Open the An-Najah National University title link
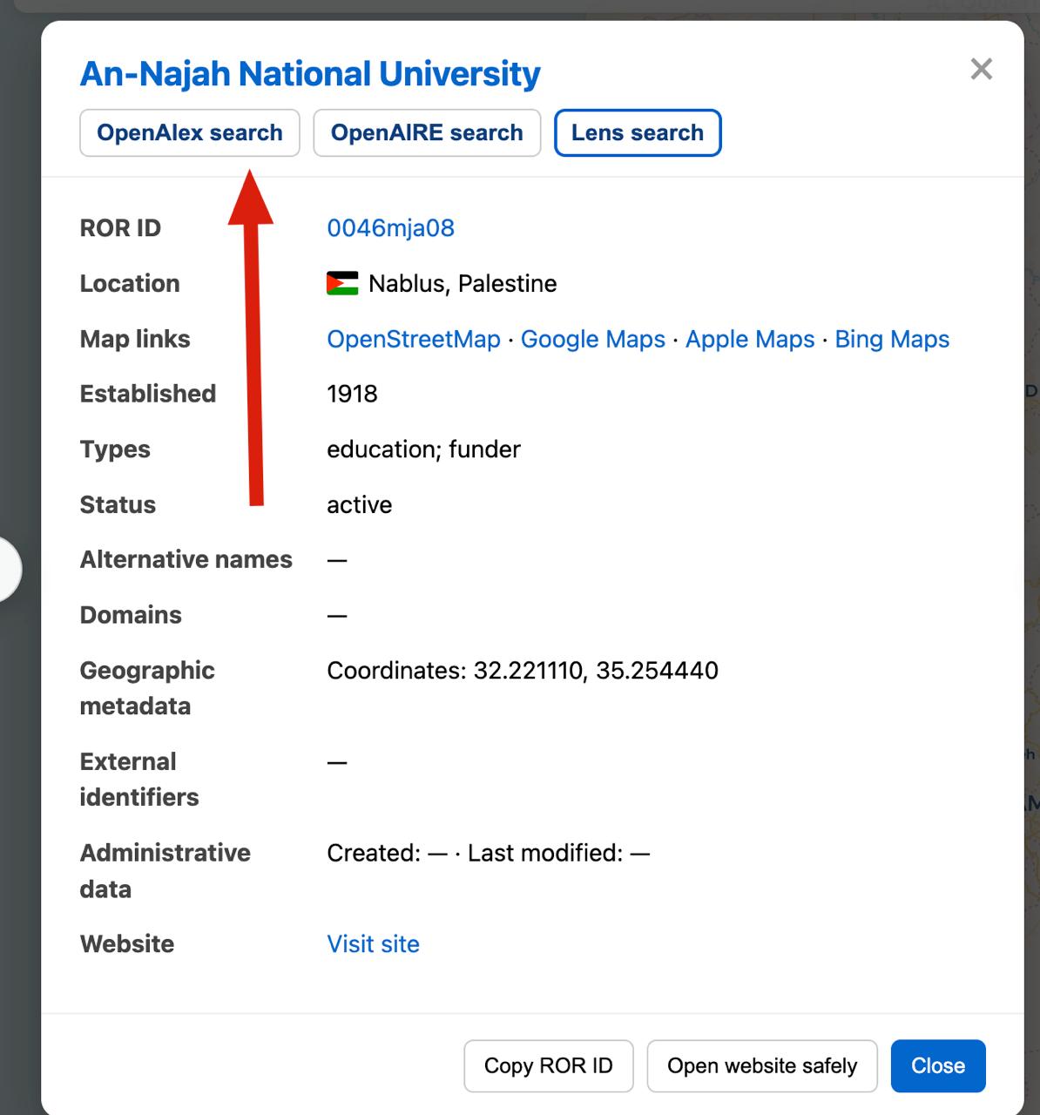Image resolution: width=1040 pixels, height=1115 pixels. [310, 75]
